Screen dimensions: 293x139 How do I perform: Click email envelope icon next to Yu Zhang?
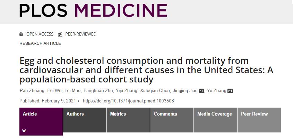tap(230, 91)
